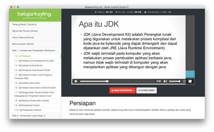Open the Ubah Kecepatan dropdown
214x132 pixels.
point(122,90)
